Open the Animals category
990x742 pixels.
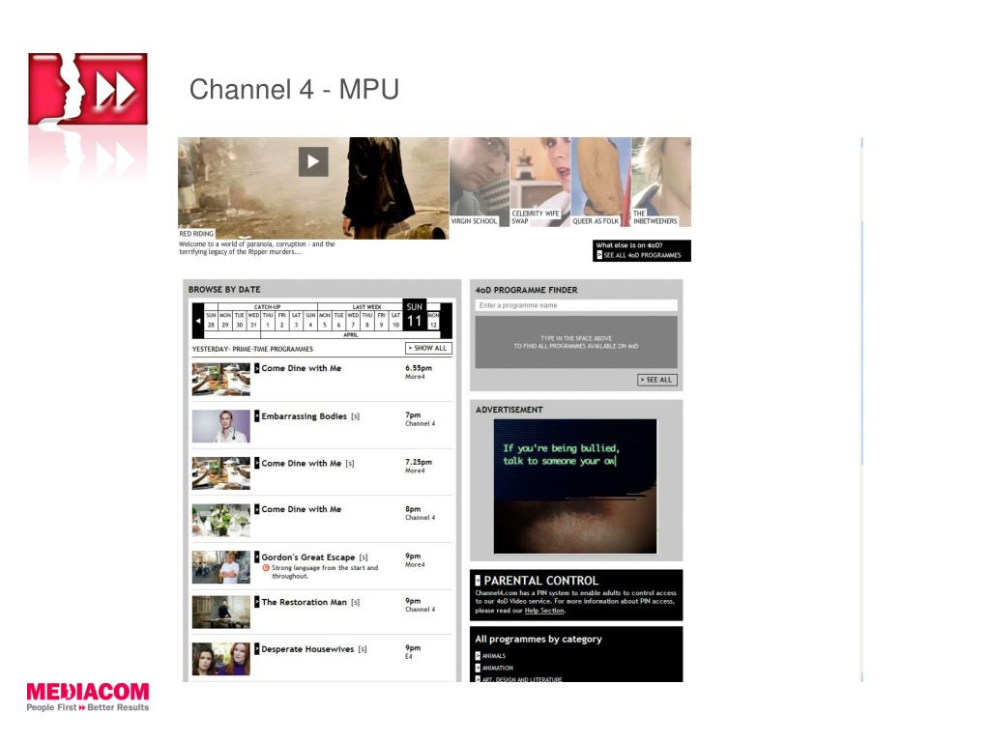click(494, 656)
